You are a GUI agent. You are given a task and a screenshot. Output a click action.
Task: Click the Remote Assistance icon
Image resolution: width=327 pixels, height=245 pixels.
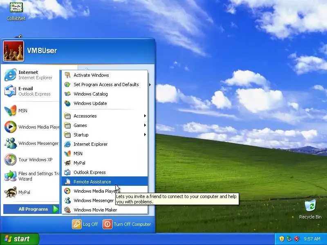67,181
